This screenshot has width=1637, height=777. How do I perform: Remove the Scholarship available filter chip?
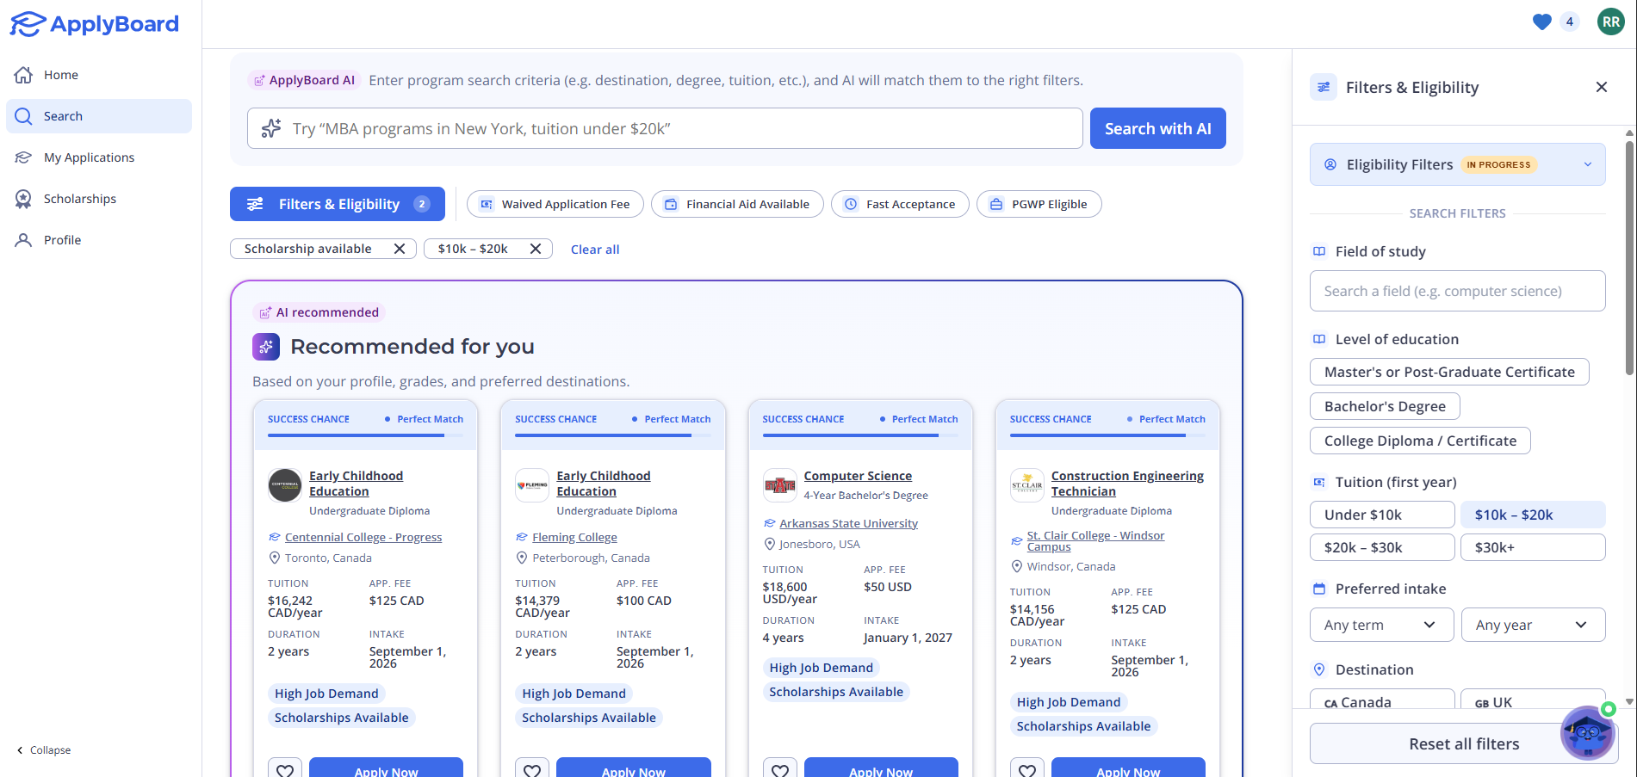coord(399,249)
